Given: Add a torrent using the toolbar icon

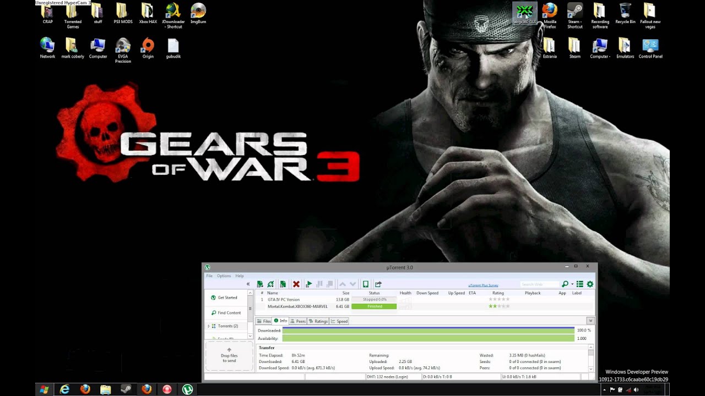Looking at the screenshot, I should tap(260, 284).
